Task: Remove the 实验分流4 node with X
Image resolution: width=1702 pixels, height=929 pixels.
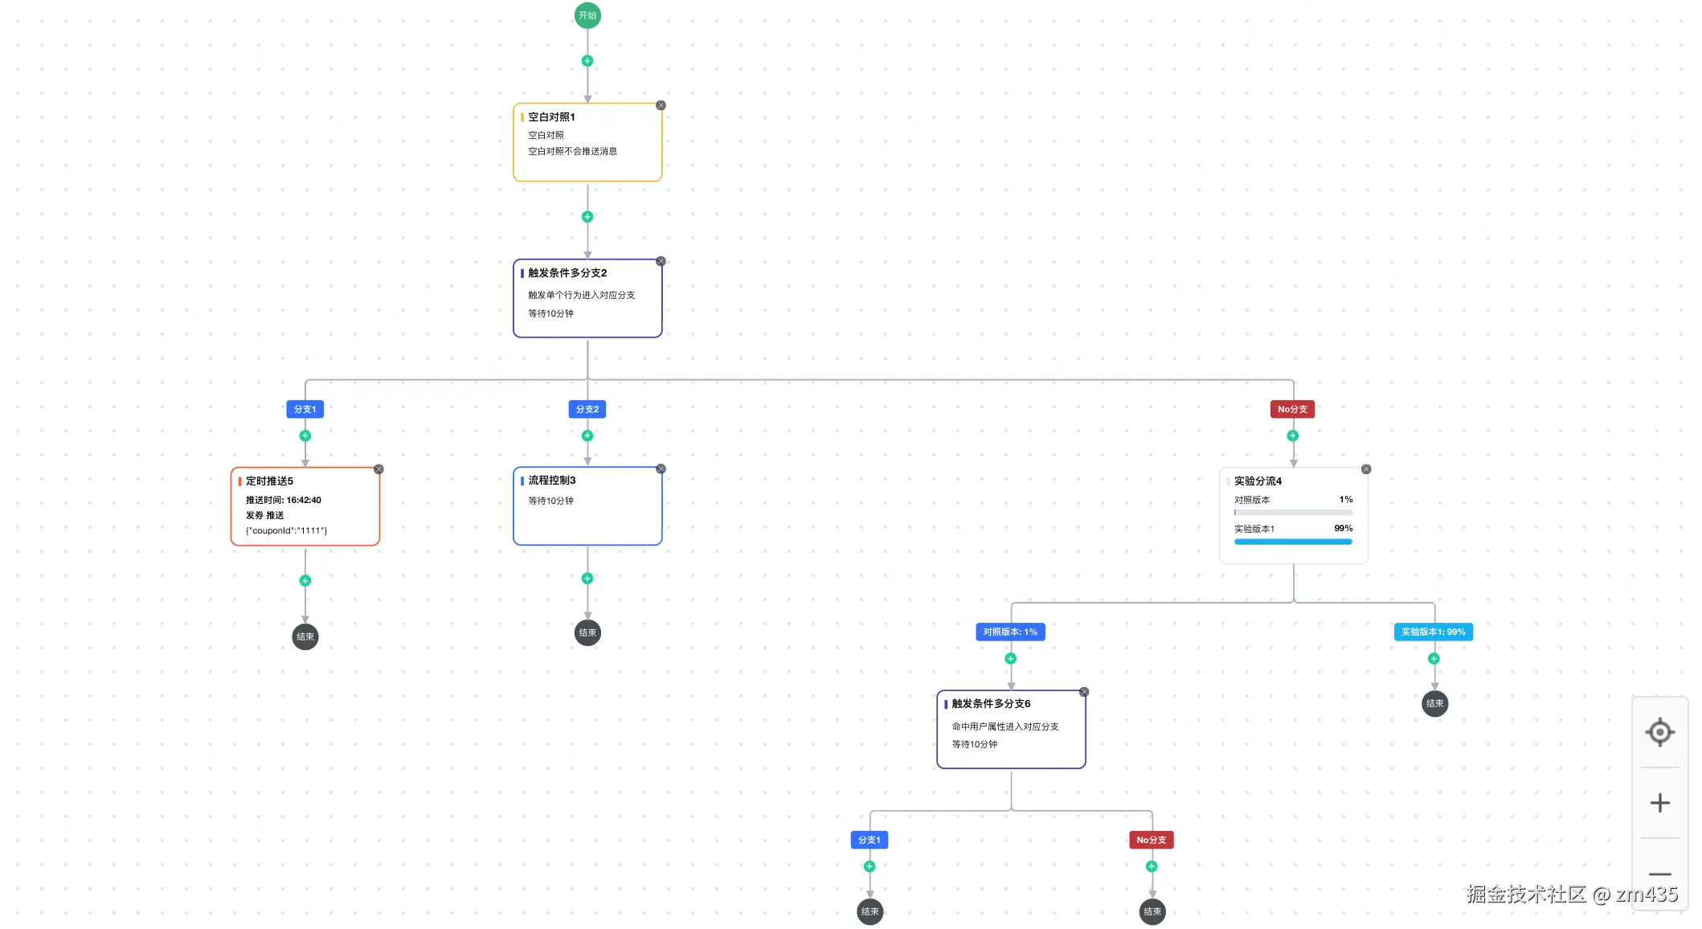Action: [1366, 469]
